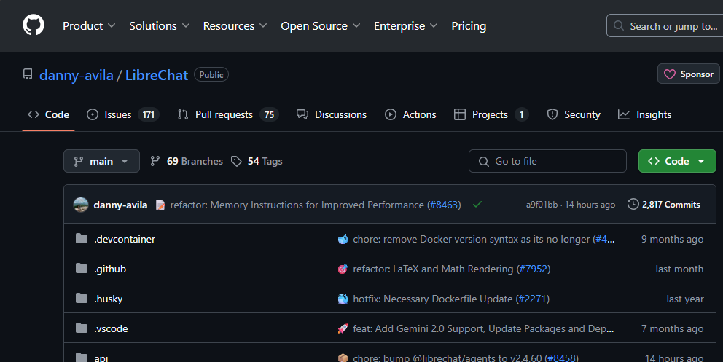Focus the Search or jump to field
723x362 pixels.
[665, 25]
